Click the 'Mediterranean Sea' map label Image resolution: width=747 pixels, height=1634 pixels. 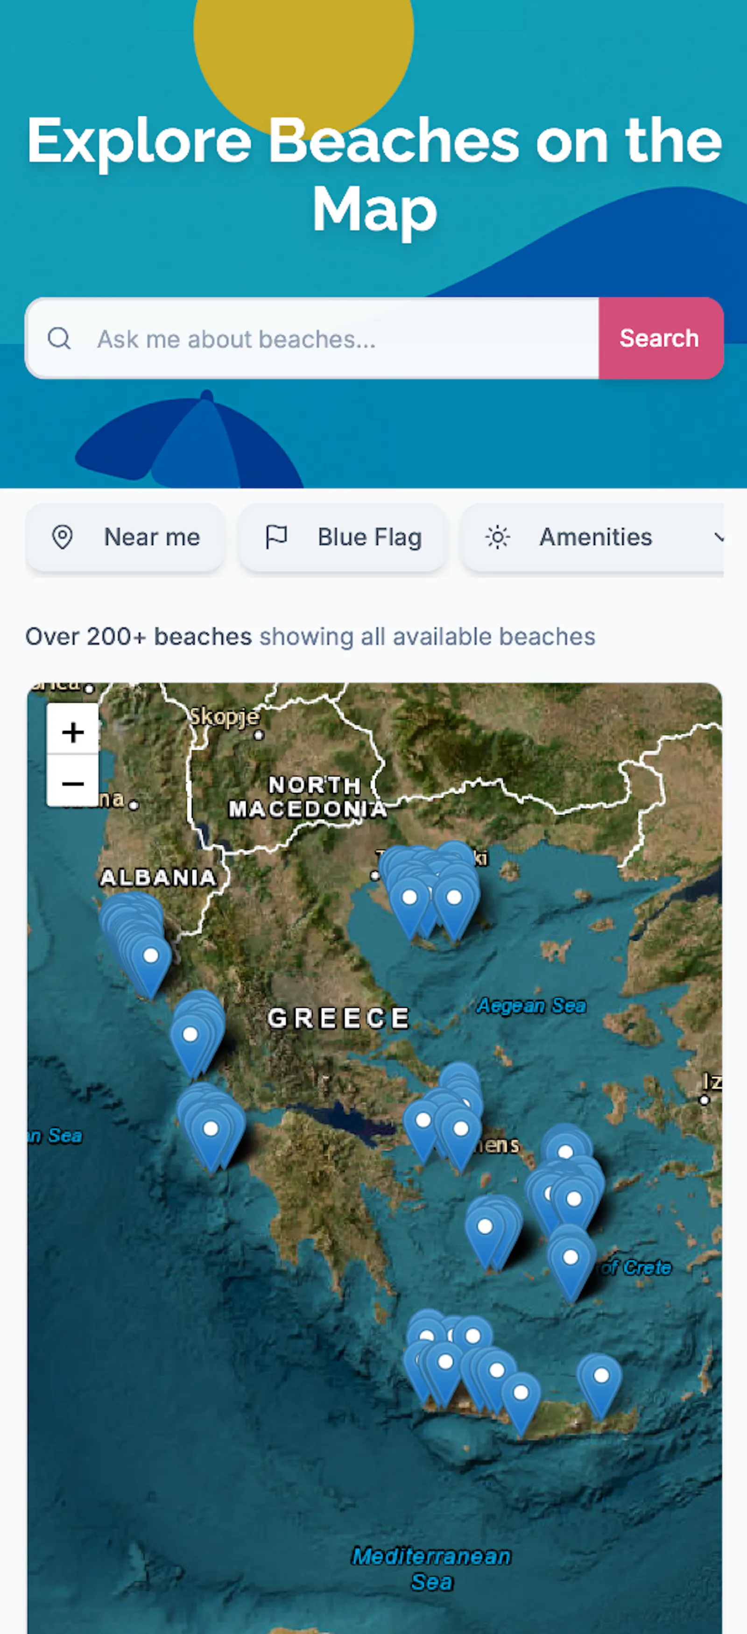click(431, 1569)
